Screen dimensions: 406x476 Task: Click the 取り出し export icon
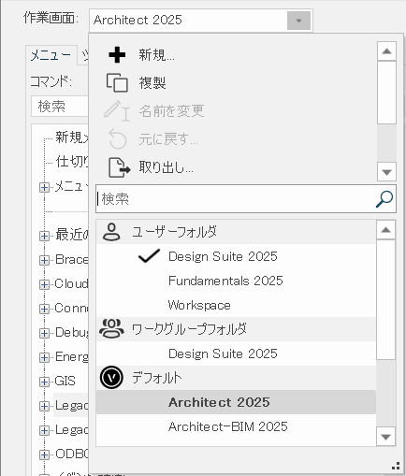pyautogui.click(x=119, y=167)
